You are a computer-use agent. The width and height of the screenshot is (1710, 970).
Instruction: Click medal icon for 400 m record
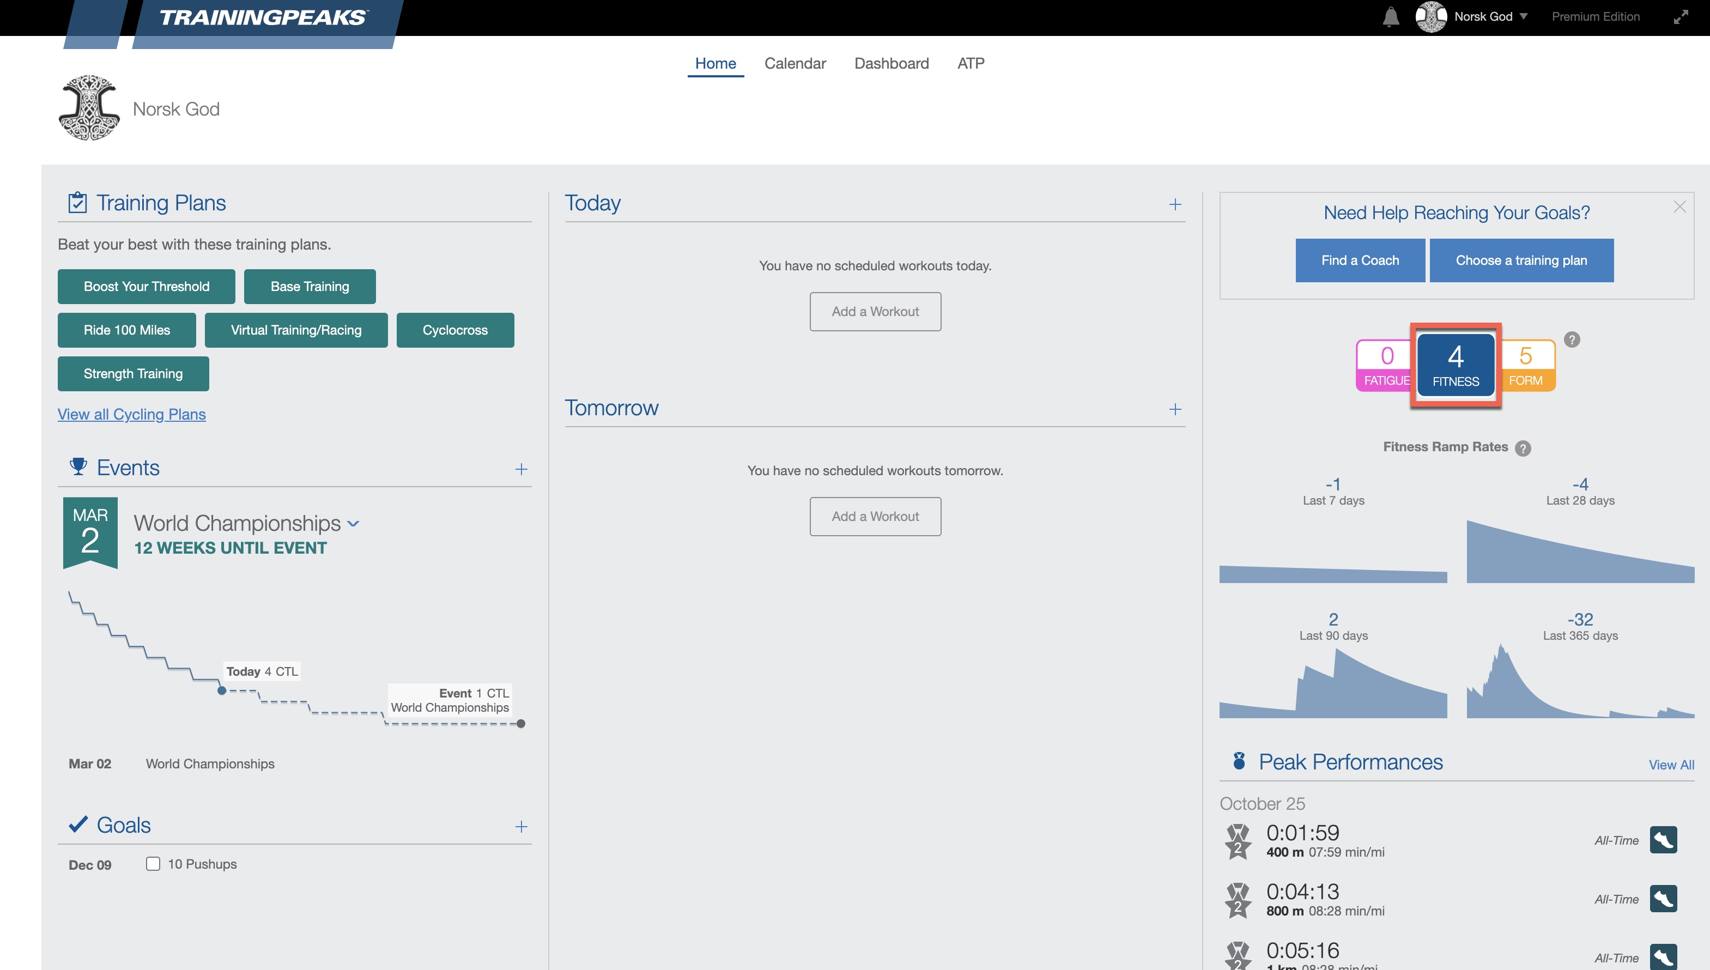tap(1238, 841)
